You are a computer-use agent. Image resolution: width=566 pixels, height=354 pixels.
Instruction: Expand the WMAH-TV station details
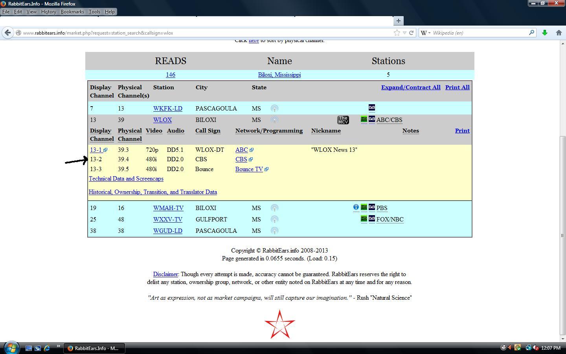[x=168, y=208]
